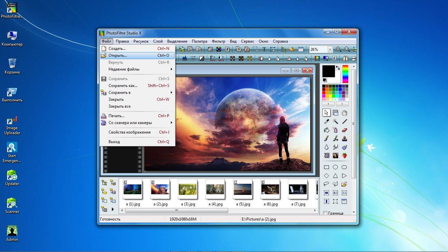Select Закрыть все menu entry
Image resolution: width=448 pixels, height=252 pixels.
(137, 106)
